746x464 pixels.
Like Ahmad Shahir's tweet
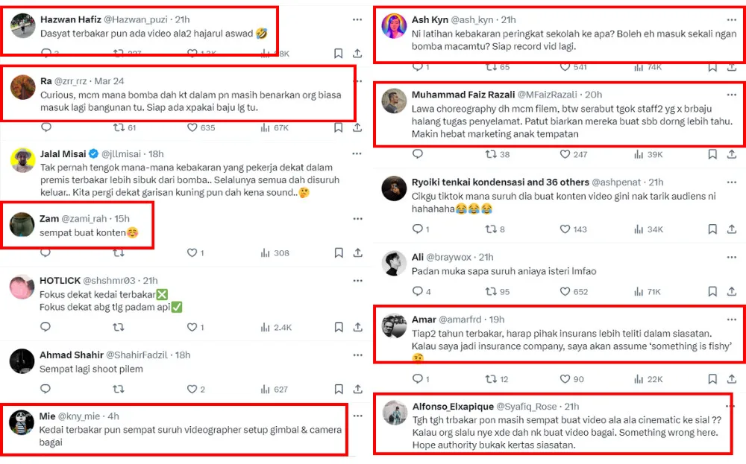coord(192,389)
